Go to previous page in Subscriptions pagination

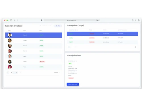(69, 47)
